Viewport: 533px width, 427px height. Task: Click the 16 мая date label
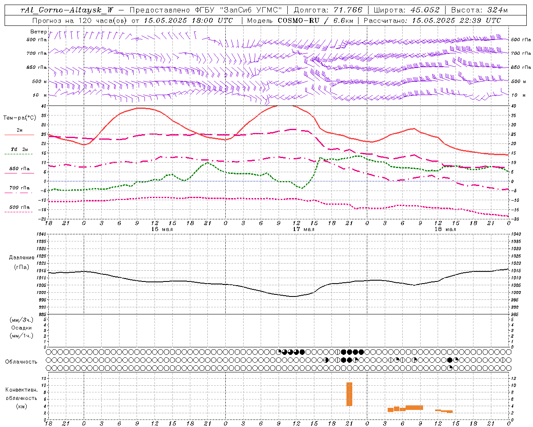tap(162, 229)
